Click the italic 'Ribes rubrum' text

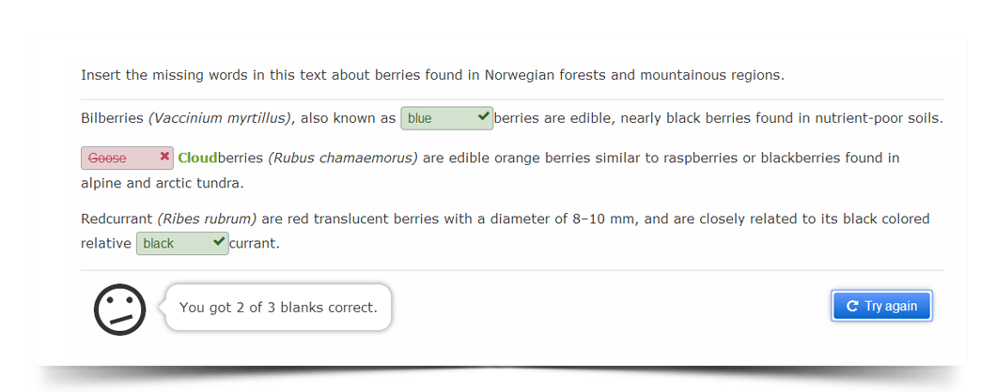coord(207,219)
